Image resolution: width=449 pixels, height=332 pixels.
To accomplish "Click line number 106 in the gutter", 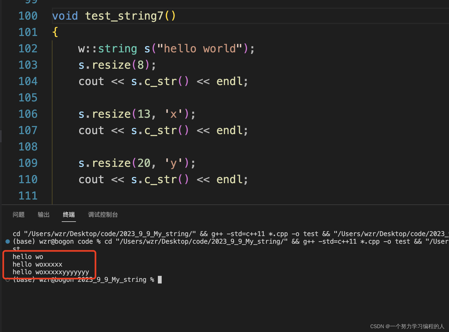I will point(28,114).
